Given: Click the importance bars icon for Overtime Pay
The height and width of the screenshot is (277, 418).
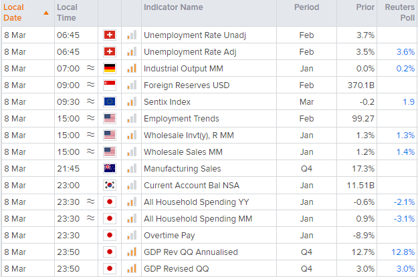Looking at the screenshot, I should pyautogui.click(x=132, y=235).
